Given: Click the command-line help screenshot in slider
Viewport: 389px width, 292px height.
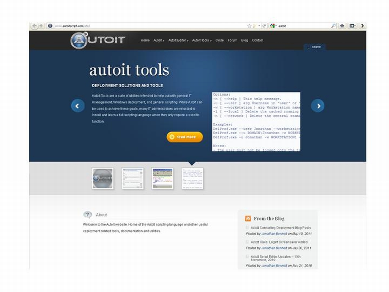Looking at the screenshot, I should point(256,122).
